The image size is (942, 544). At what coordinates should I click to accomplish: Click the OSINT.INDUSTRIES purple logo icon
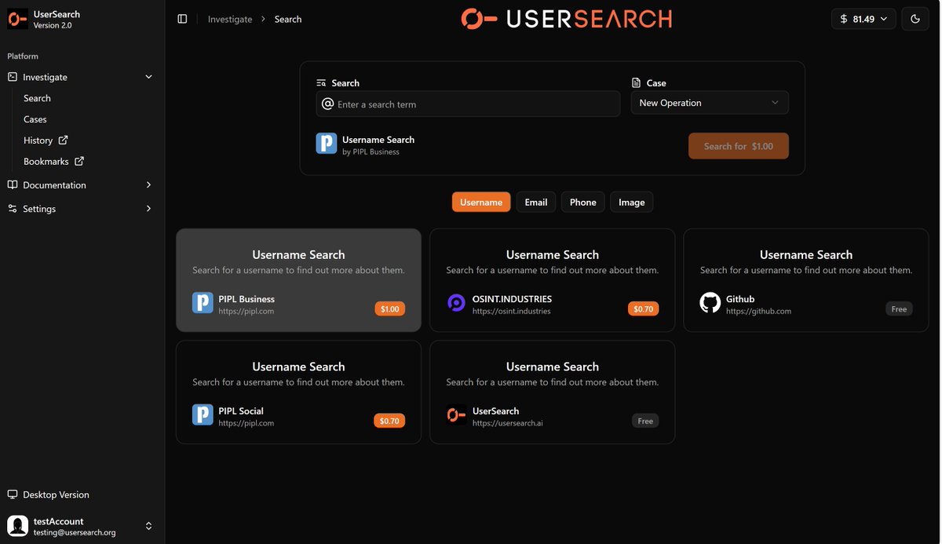click(456, 303)
